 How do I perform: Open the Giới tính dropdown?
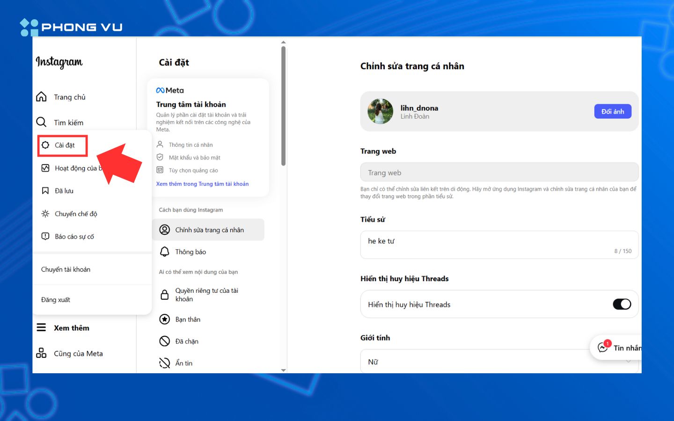[x=499, y=362]
